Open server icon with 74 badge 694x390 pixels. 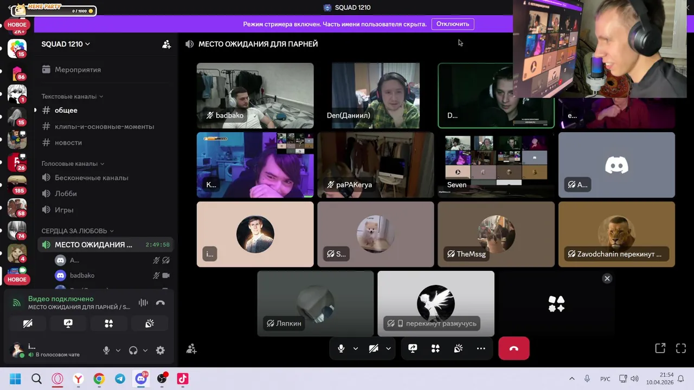point(17,231)
